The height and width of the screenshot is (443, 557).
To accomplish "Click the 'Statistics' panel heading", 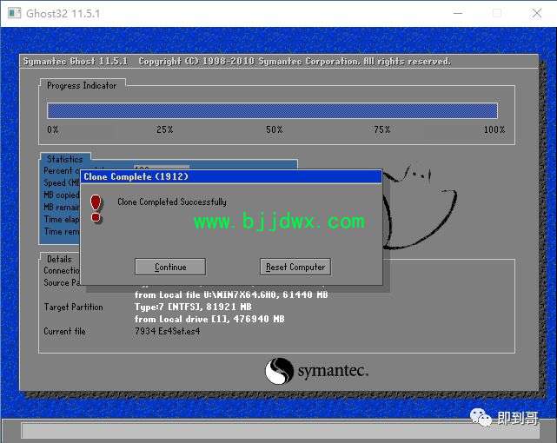I will coord(64,159).
